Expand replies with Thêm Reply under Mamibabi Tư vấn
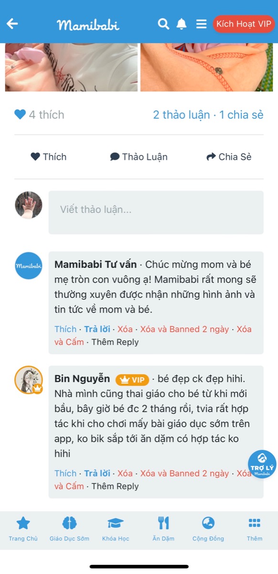Screen dimensions: 278x574 pyautogui.click(x=114, y=342)
